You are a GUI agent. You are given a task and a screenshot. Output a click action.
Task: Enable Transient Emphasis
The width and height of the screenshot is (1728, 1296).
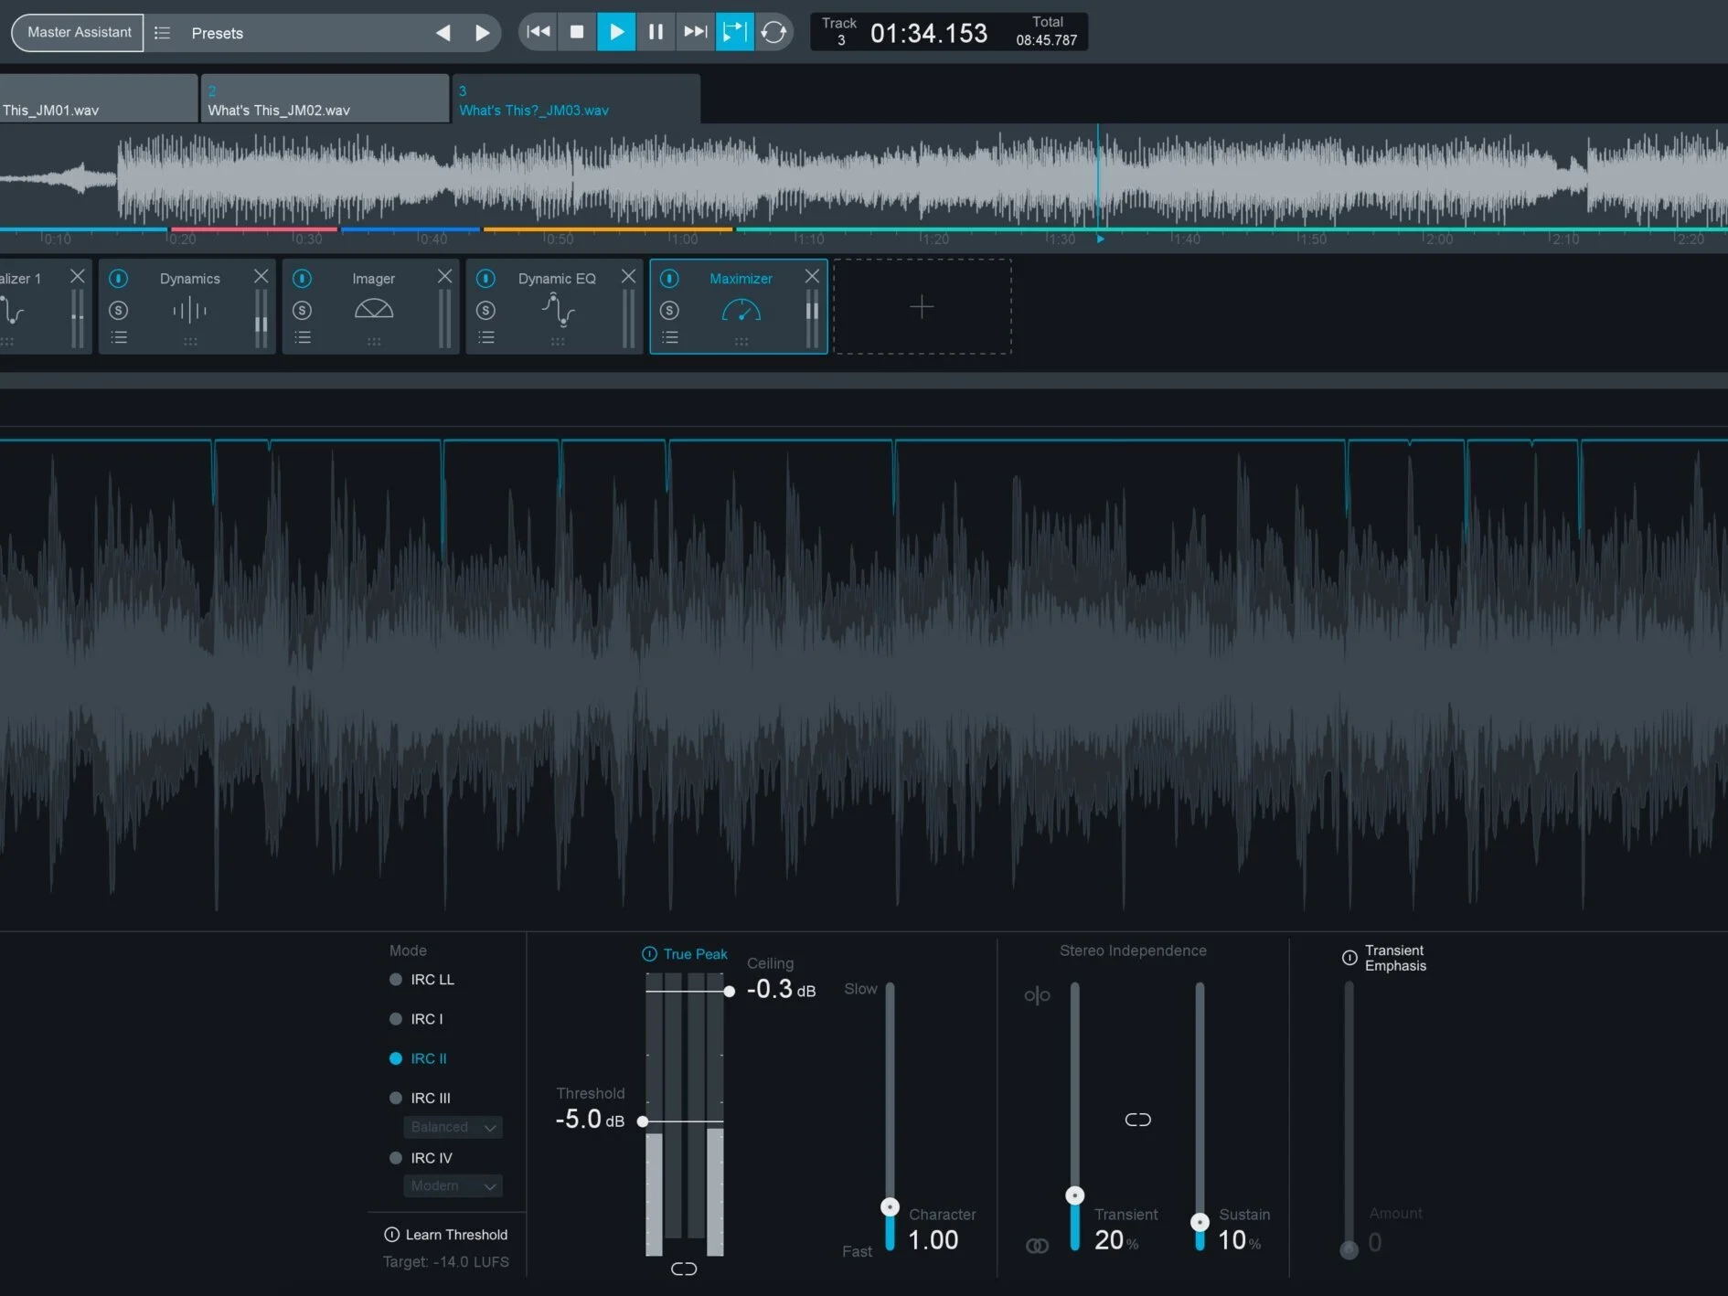[1349, 958]
